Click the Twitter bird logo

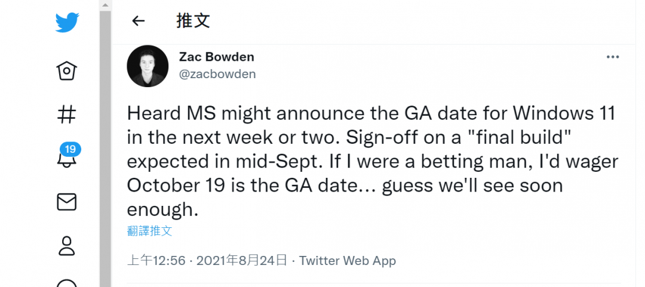pos(67,23)
